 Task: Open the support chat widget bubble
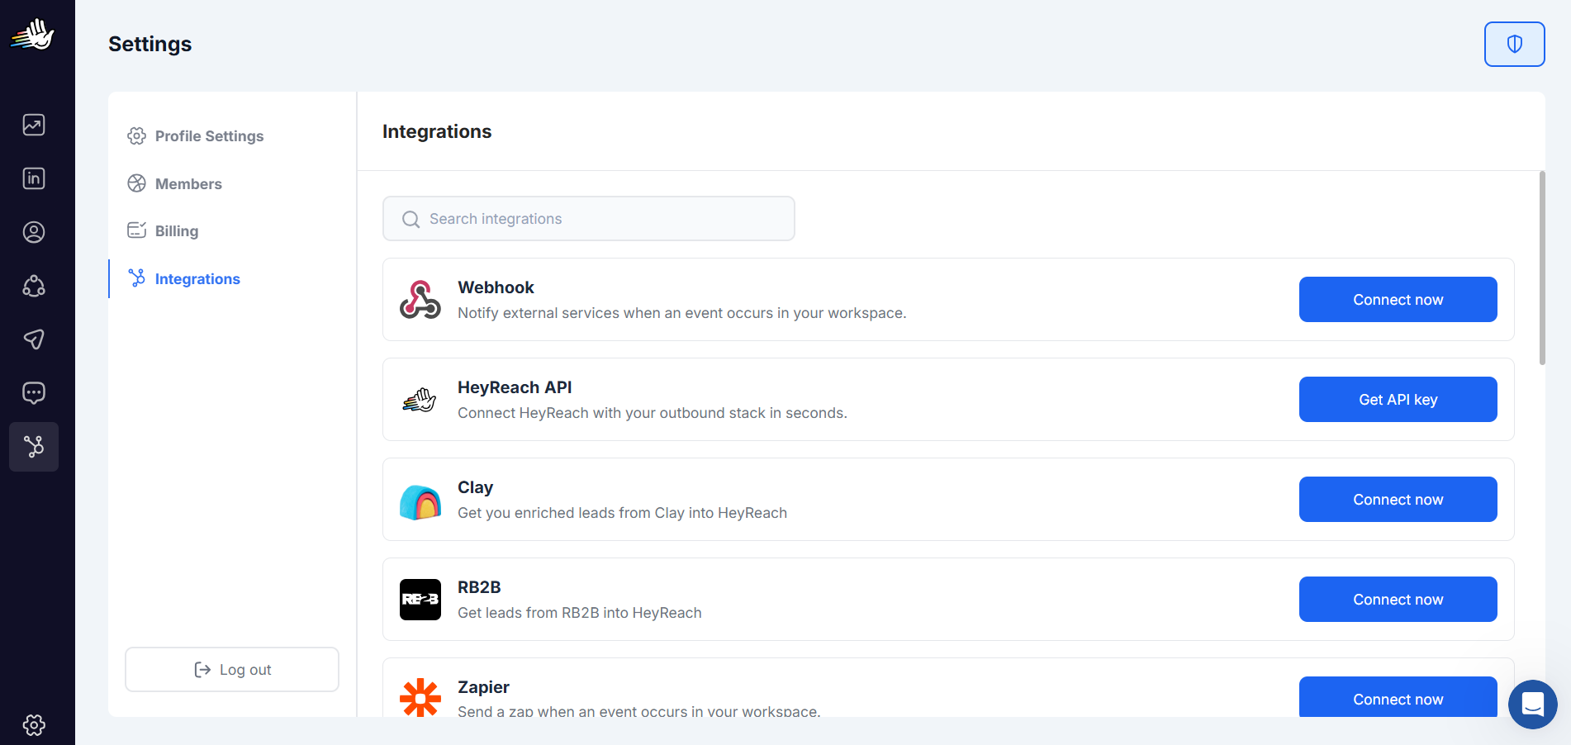[1533, 705]
